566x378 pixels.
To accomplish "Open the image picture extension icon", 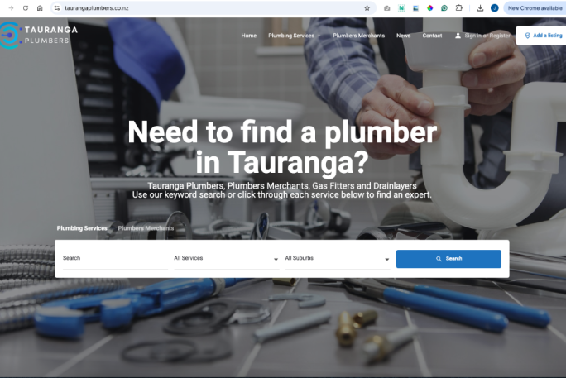I will coord(415,8).
